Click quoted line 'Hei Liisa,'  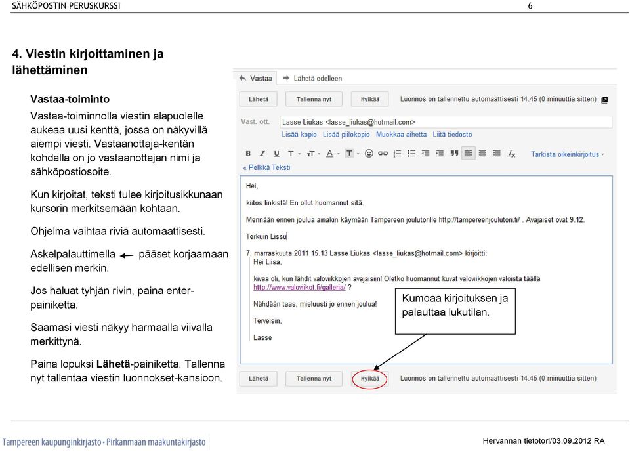pos(268,262)
